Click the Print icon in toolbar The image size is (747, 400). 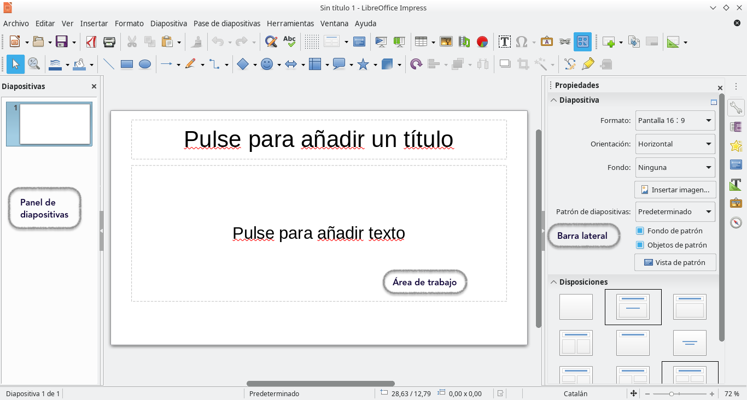[109, 42]
